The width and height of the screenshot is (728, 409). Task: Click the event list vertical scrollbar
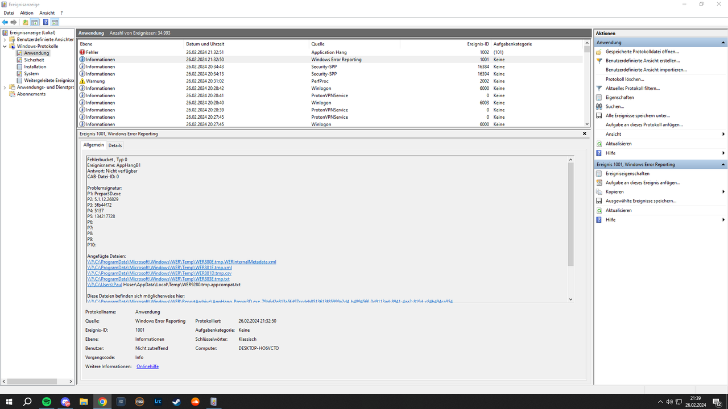click(x=588, y=83)
